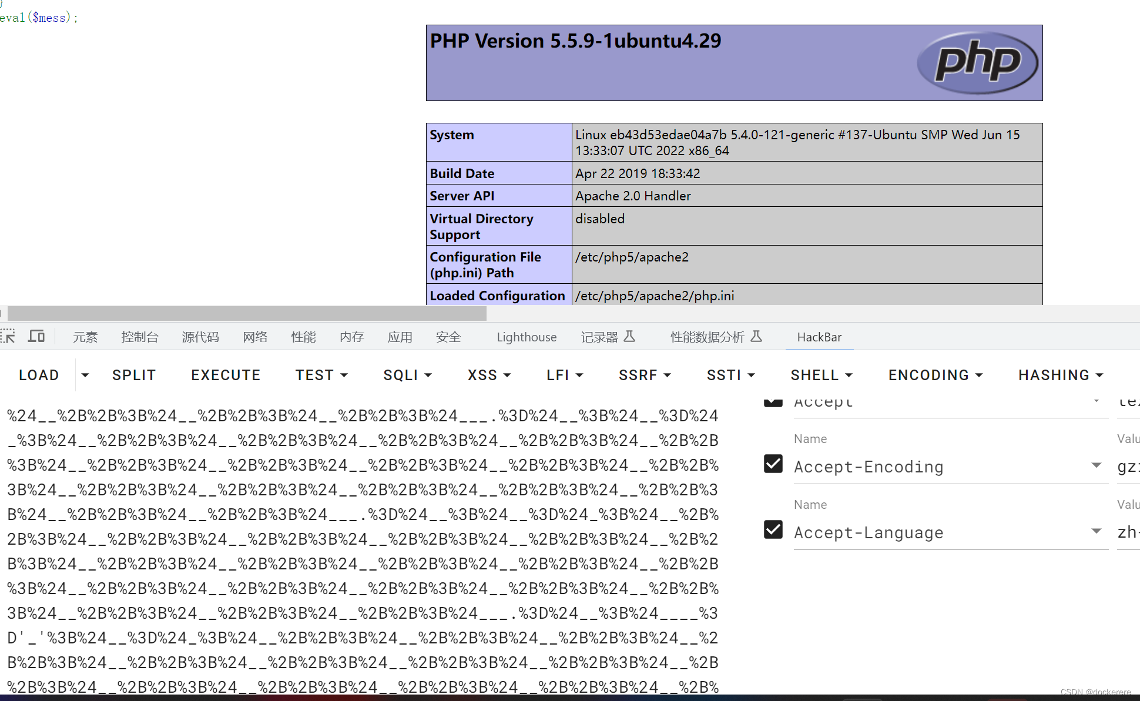Click the Linux eb43d53edae04a7b system value
1140x701 pixels.
[797, 142]
